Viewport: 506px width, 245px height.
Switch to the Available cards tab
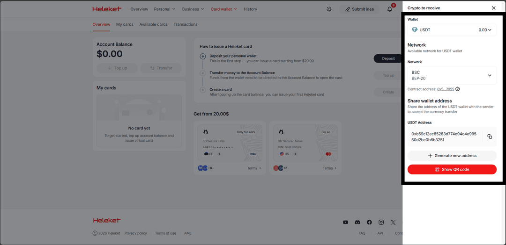tap(153, 24)
